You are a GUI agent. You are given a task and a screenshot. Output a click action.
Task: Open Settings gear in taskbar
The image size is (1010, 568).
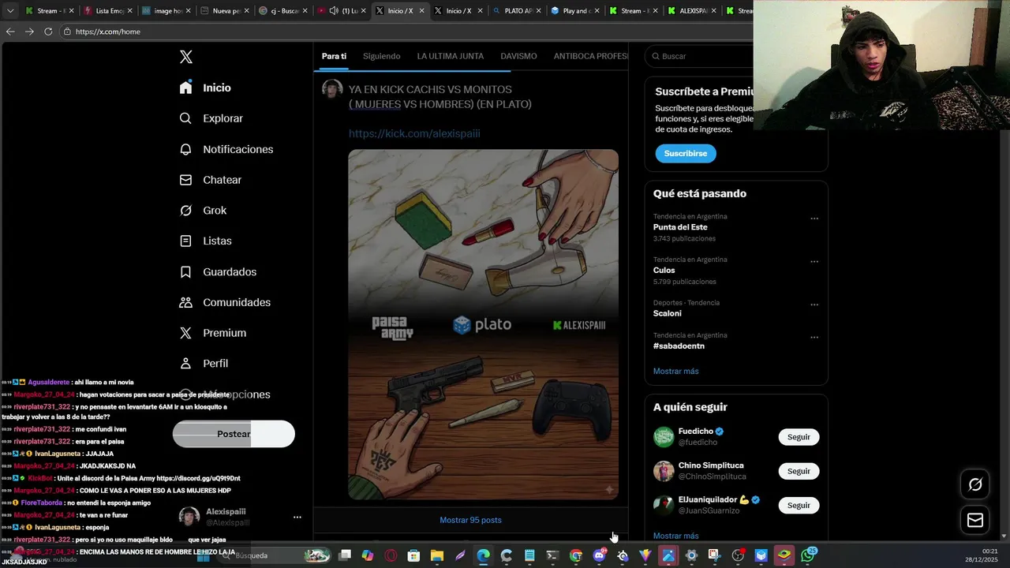pos(691,555)
